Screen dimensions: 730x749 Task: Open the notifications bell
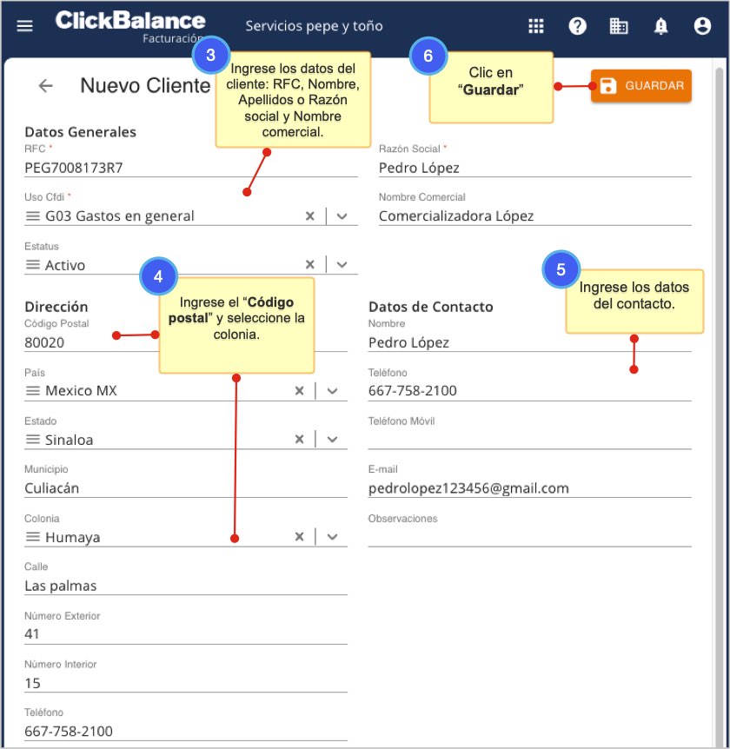point(660,26)
